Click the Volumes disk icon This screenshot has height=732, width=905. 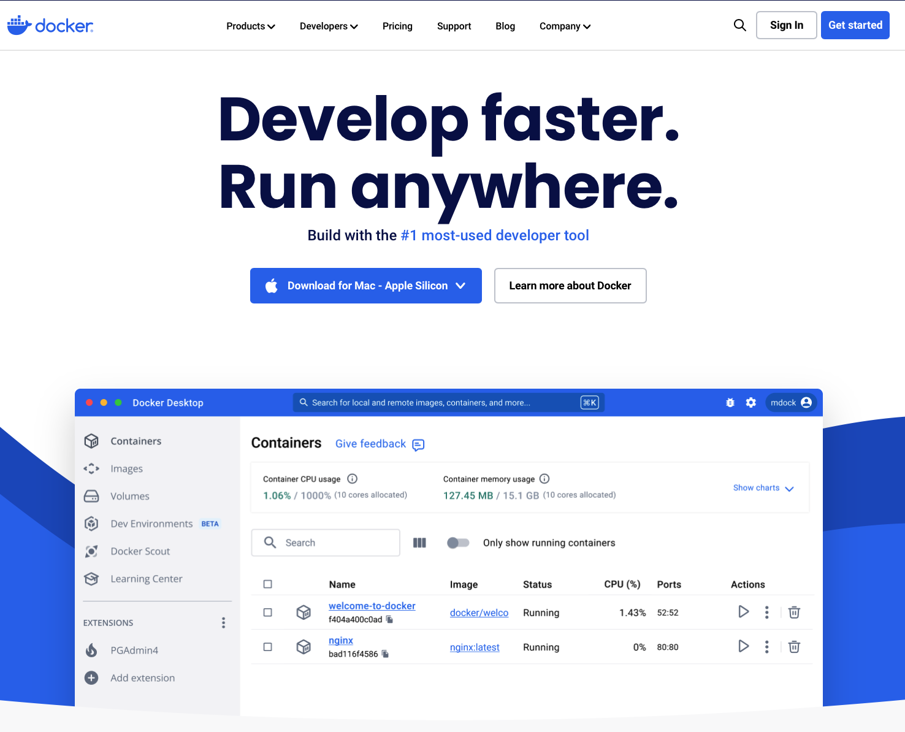[91, 496]
